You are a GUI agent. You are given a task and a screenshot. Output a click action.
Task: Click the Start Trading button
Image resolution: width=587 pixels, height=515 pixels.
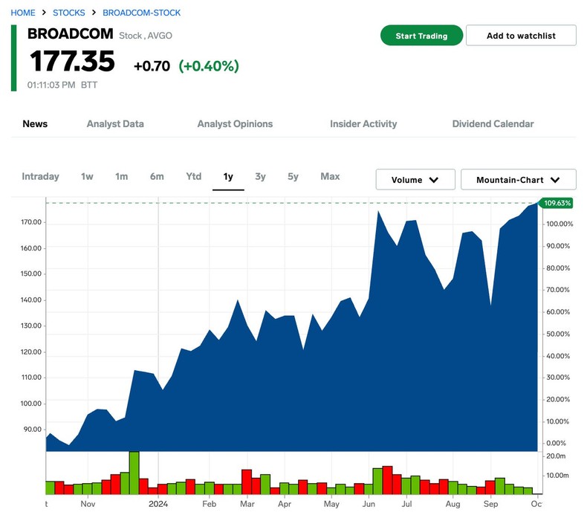[421, 36]
